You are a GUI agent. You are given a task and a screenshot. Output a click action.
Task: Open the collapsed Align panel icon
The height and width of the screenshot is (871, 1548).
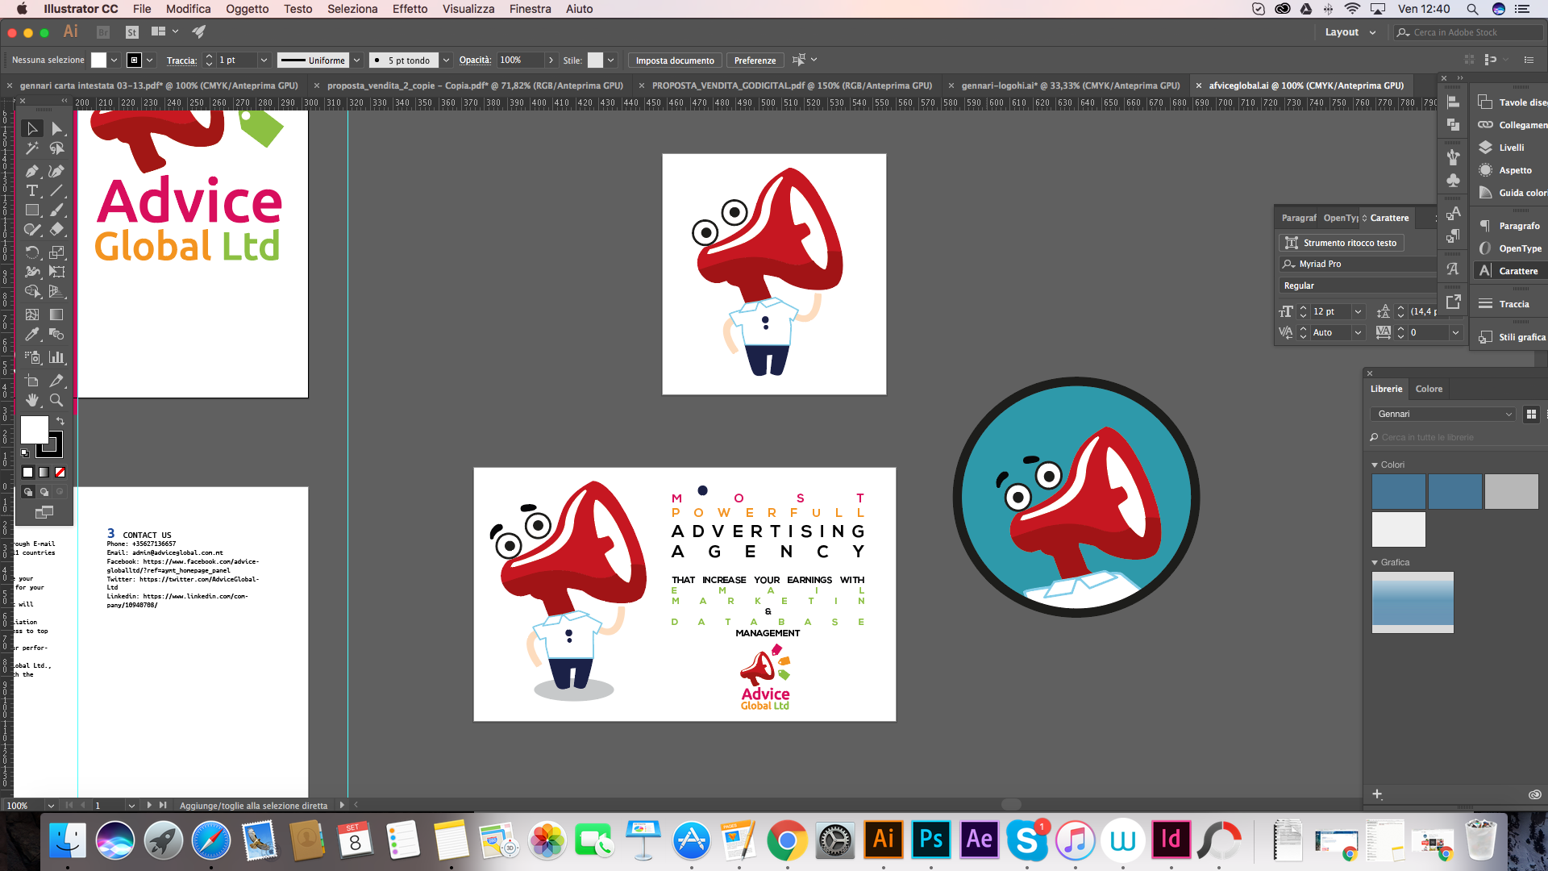pyautogui.click(x=1453, y=102)
